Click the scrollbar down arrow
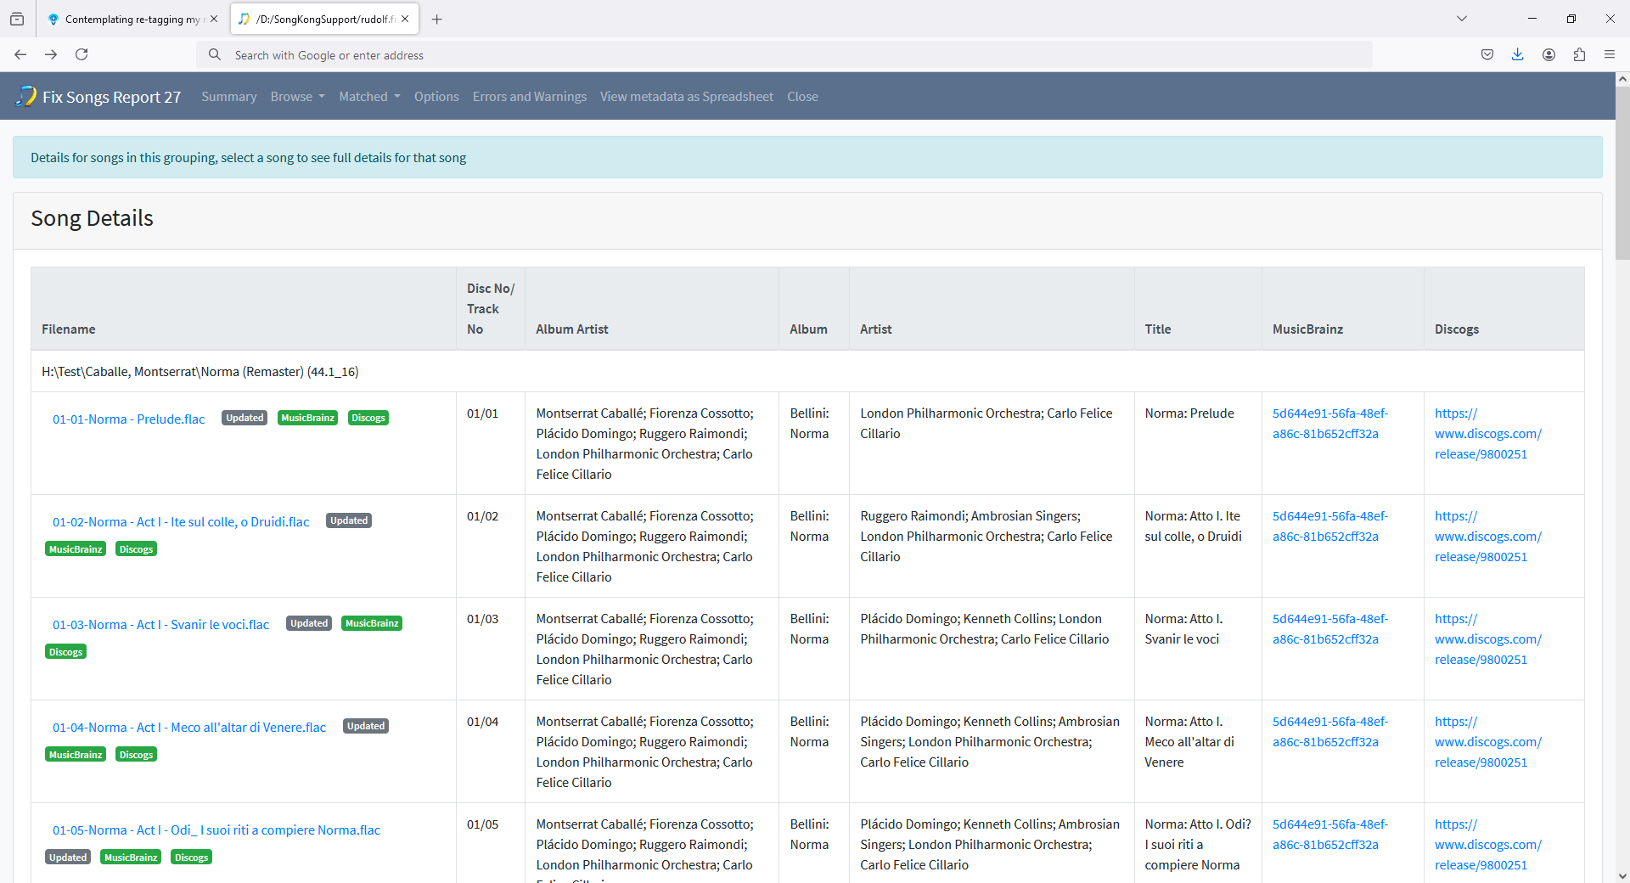 pyautogui.click(x=1622, y=875)
